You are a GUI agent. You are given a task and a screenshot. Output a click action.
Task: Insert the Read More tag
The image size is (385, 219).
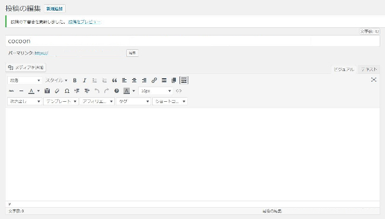(164, 80)
